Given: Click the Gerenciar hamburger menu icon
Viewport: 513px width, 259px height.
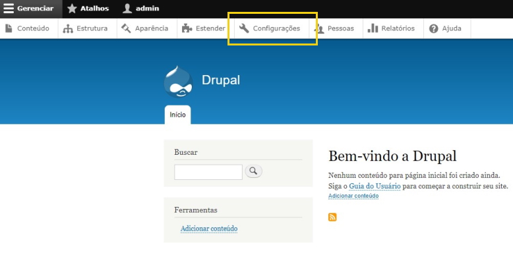Looking at the screenshot, I should [9, 9].
